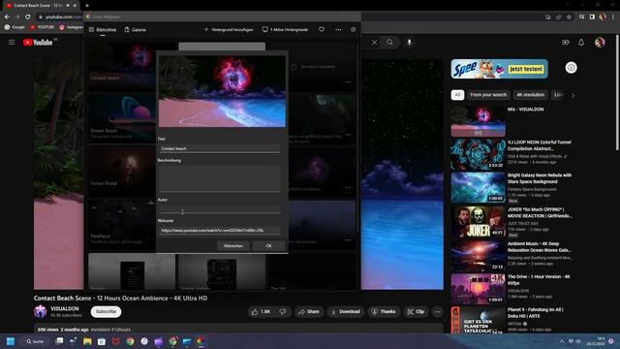
Task: Select the 4K resolution chip
Action: tap(530, 95)
